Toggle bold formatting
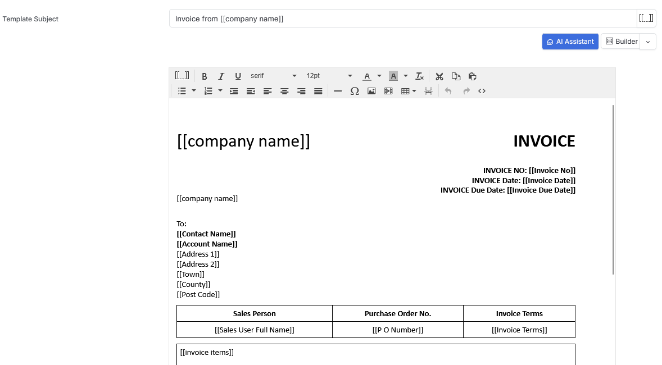This screenshot has height=365, width=662. (x=205, y=76)
